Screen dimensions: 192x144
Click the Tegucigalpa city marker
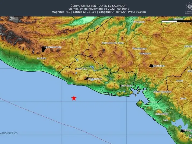click(151, 66)
